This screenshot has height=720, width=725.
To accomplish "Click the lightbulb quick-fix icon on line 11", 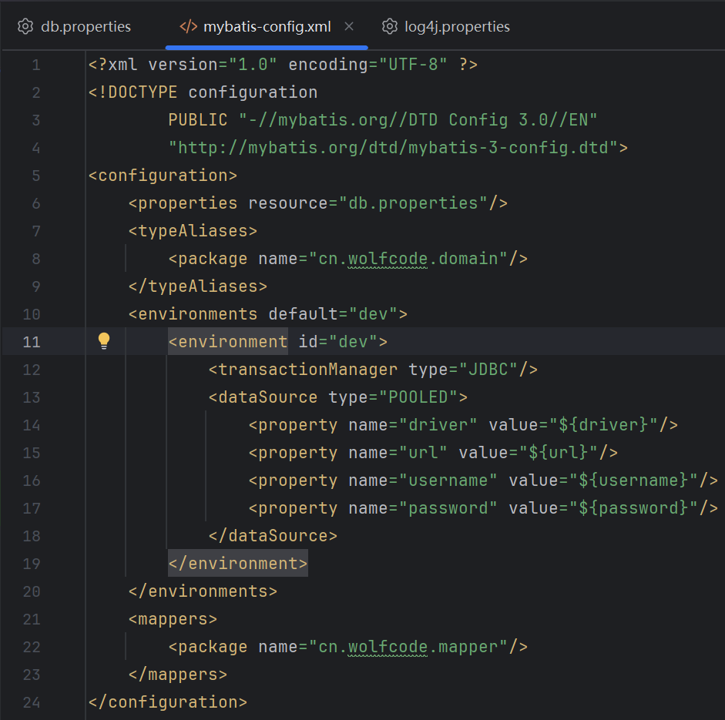I will click(104, 341).
